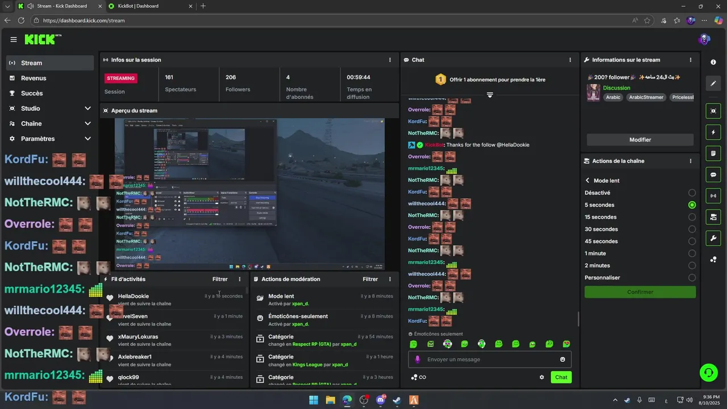Open Informations sur le stream three-dot menu
Viewport: 727px width, 409px height.
tap(691, 60)
